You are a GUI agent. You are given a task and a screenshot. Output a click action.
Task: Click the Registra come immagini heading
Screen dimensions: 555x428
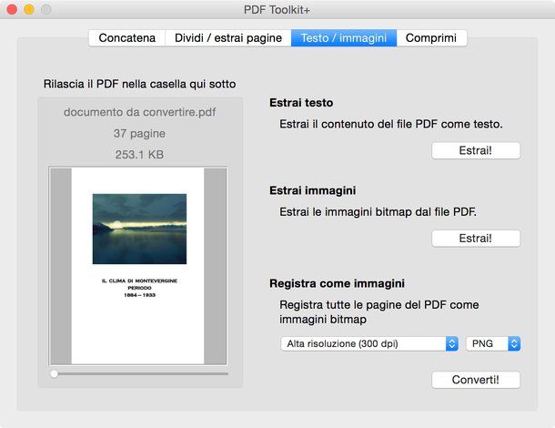337,283
